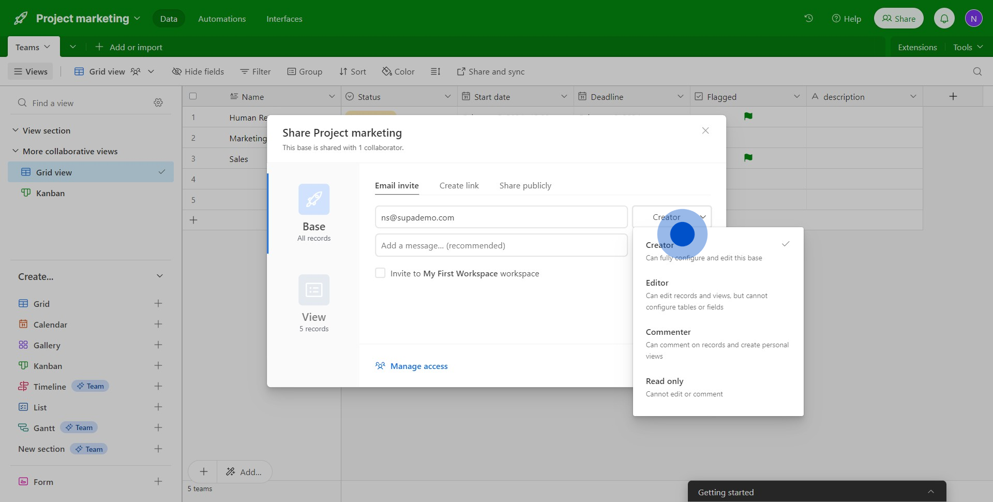Select the Base all records thumbnail
The image size is (993, 502).
click(x=314, y=200)
